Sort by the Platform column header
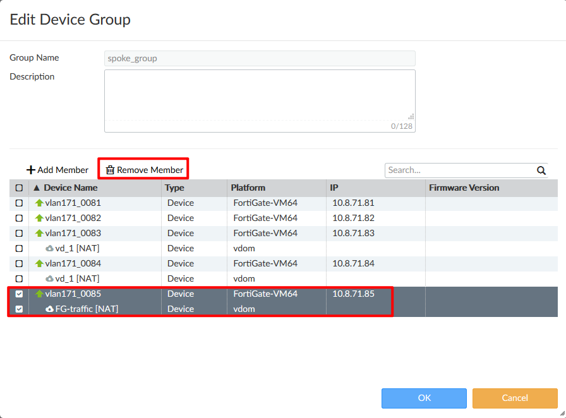This screenshot has height=418, width=566. (x=248, y=188)
